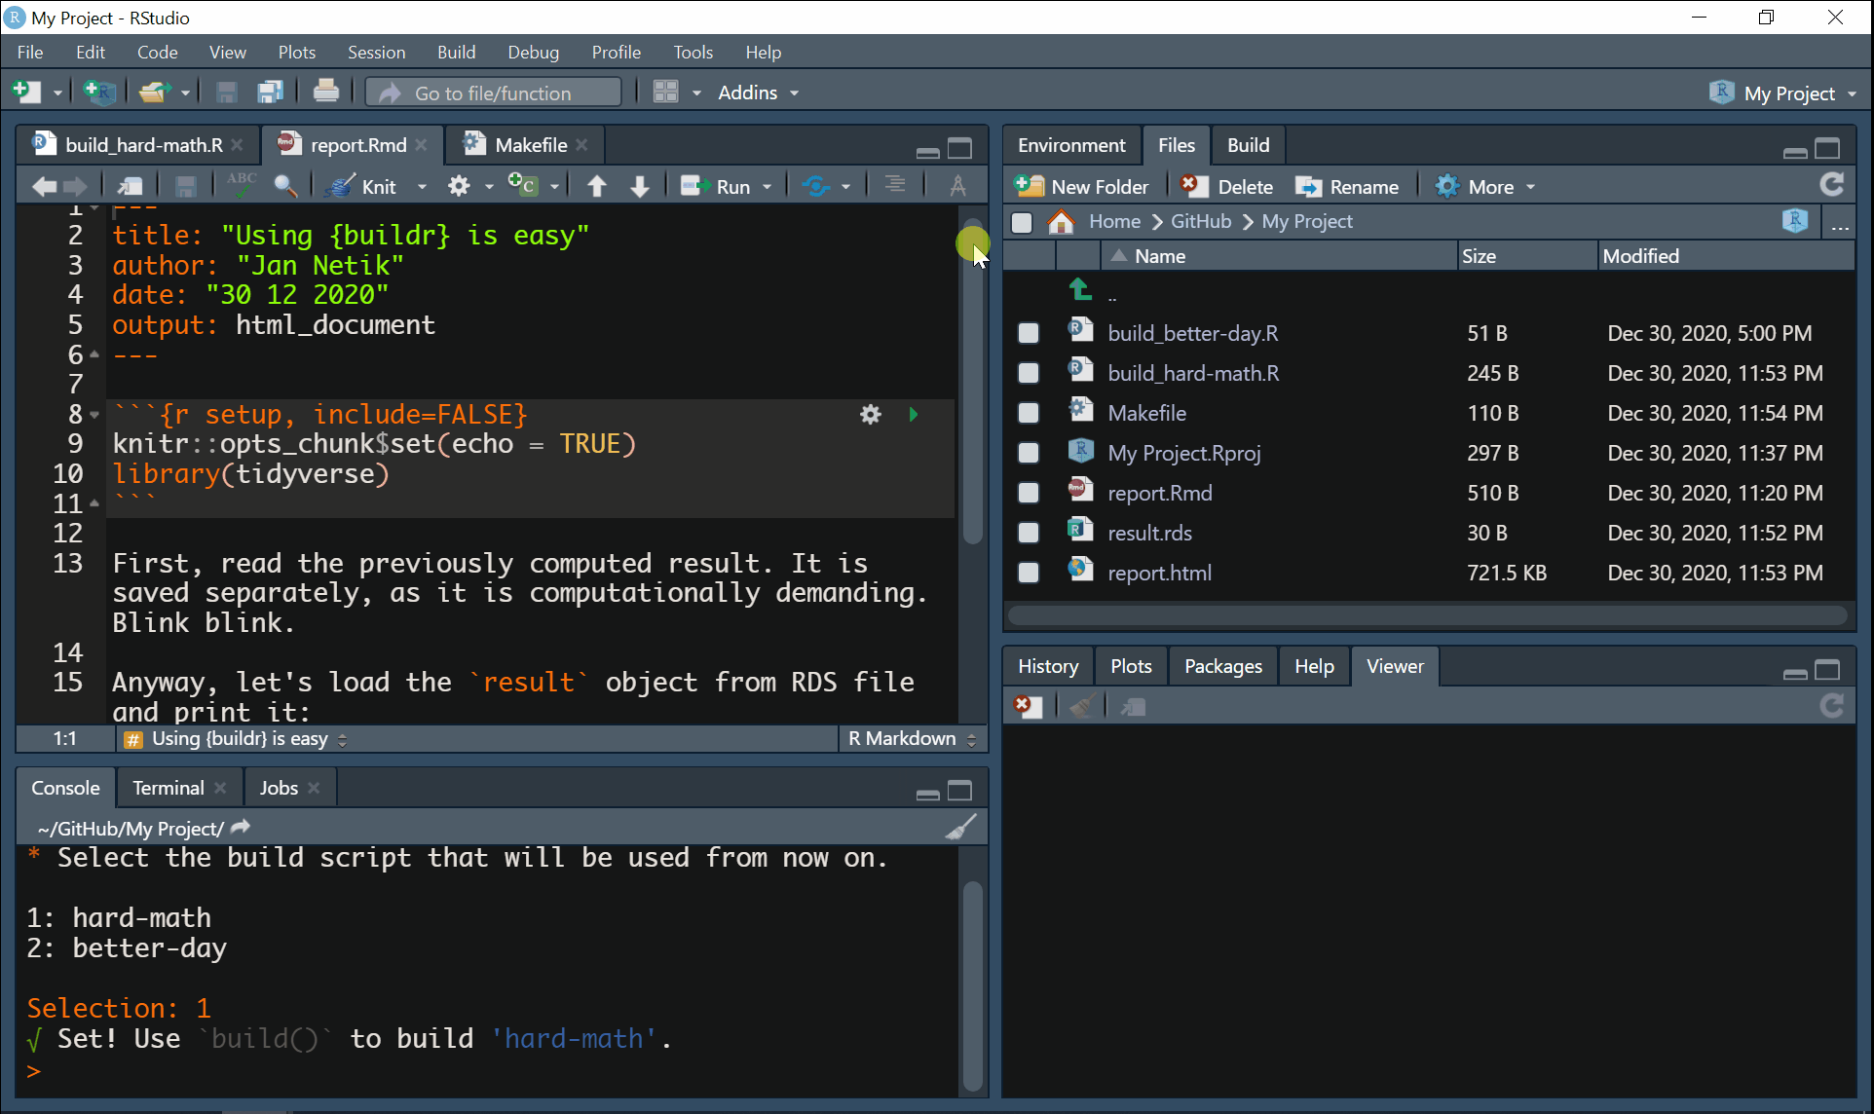
Task: Sort files by the Modified column header
Action: [1724, 256]
